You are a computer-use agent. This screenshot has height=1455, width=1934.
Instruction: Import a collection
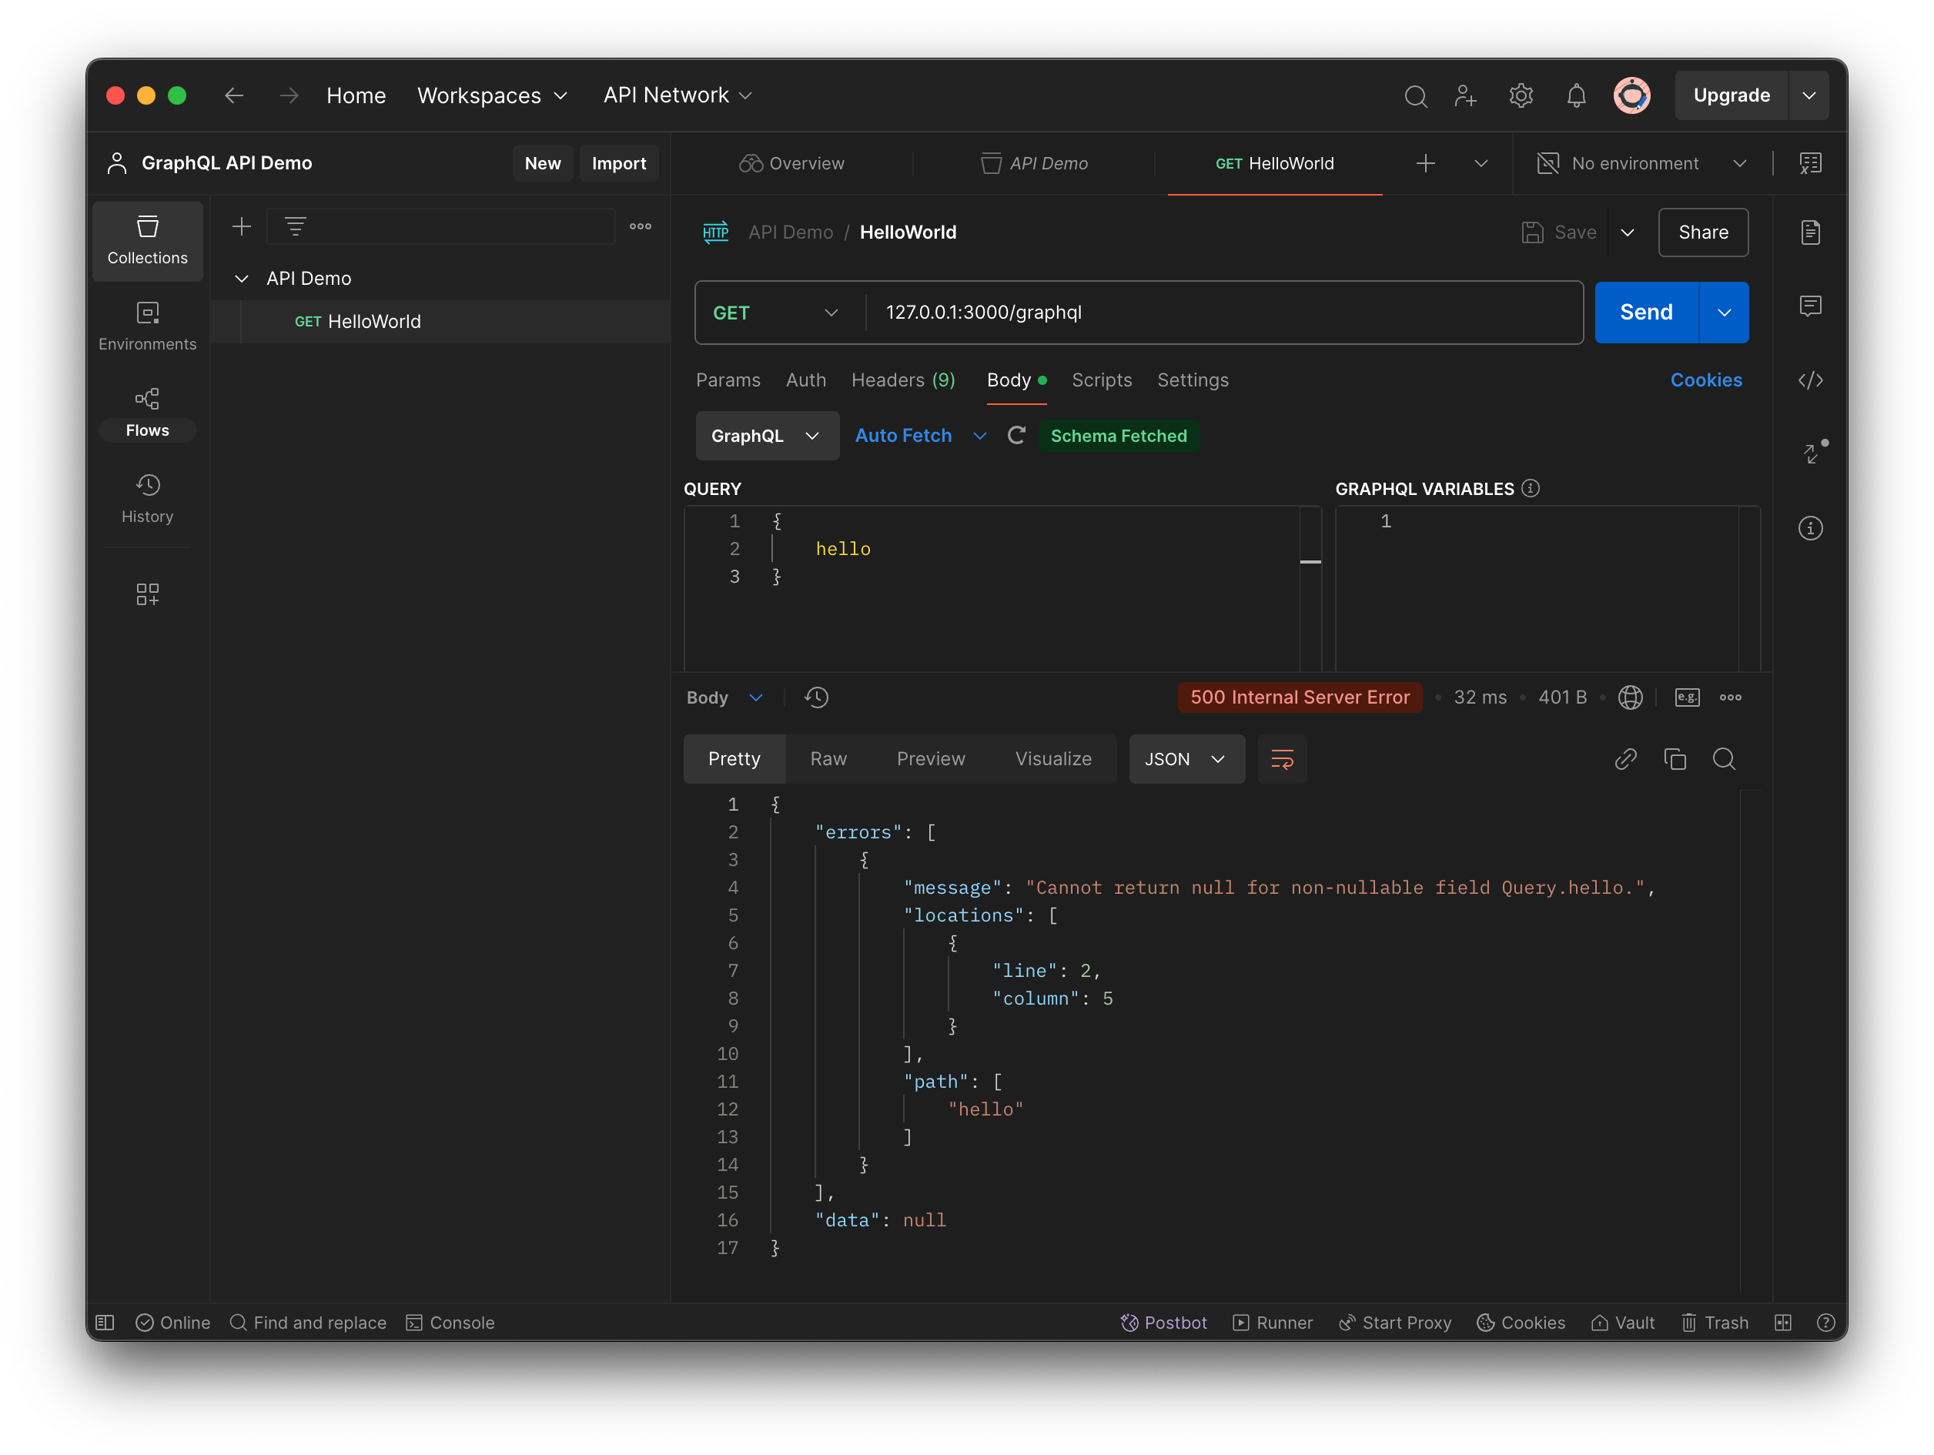point(619,162)
